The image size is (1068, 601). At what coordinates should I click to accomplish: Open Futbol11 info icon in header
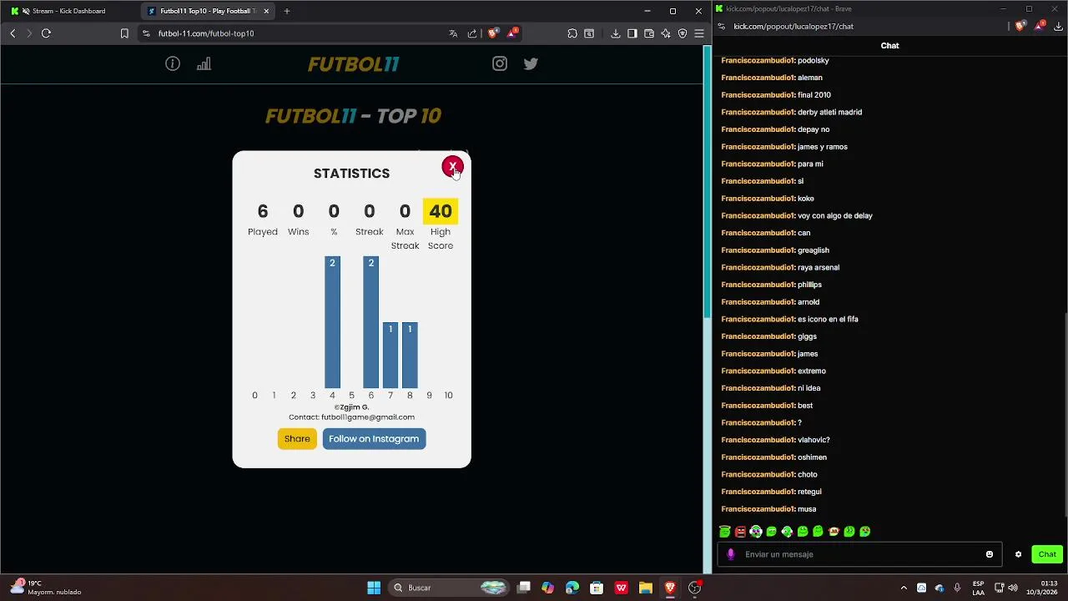(173, 63)
